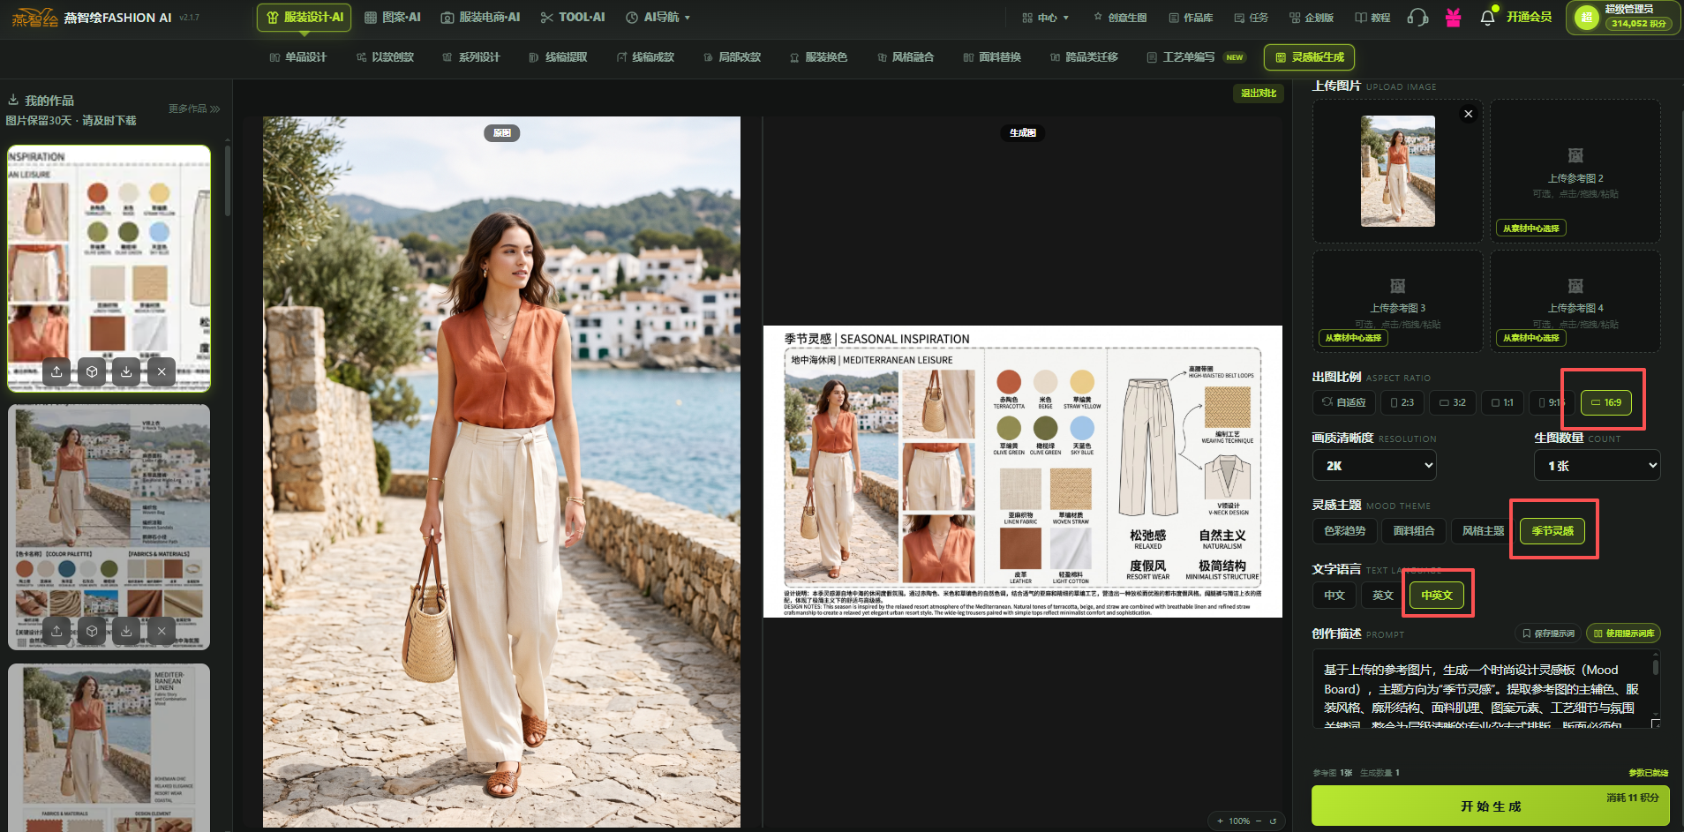The image size is (1684, 832).
Task: Click the upload placeholder icon for 上传参考图 2
Action: [1575, 155]
